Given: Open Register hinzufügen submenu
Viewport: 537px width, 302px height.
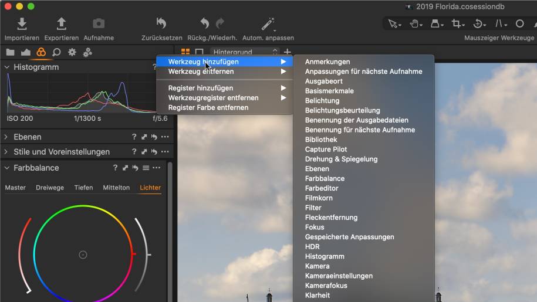Looking at the screenshot, I should (x=225, y=88).
